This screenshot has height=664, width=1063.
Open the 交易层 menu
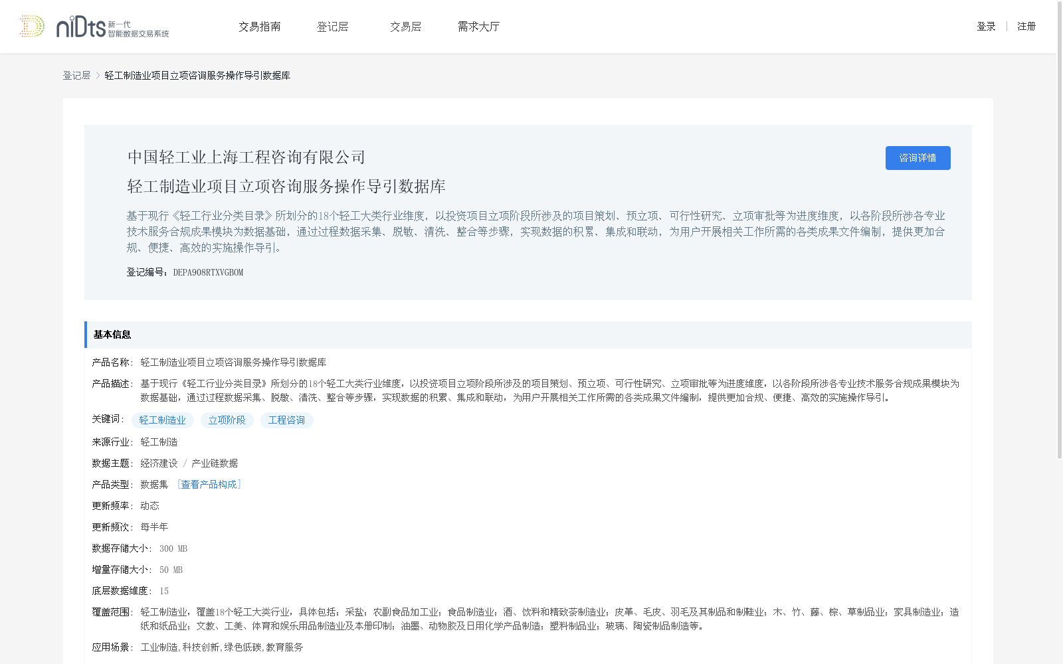tap(405, 27)
